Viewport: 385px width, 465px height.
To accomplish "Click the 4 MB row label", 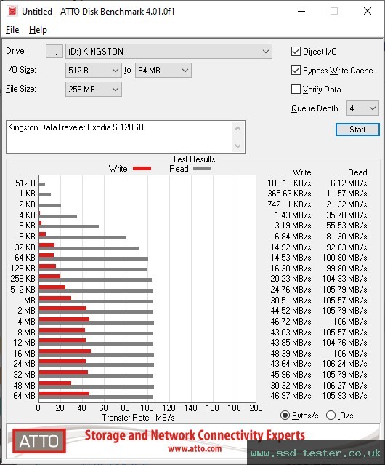I will coord(26,322).
